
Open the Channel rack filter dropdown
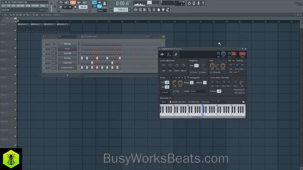point(67,36)
